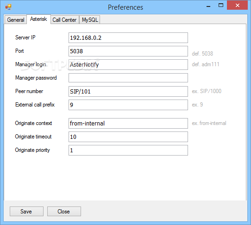Click the 'ex. SIP/1000' hint text
Screen dimensions: 251x225
point(207,91)
